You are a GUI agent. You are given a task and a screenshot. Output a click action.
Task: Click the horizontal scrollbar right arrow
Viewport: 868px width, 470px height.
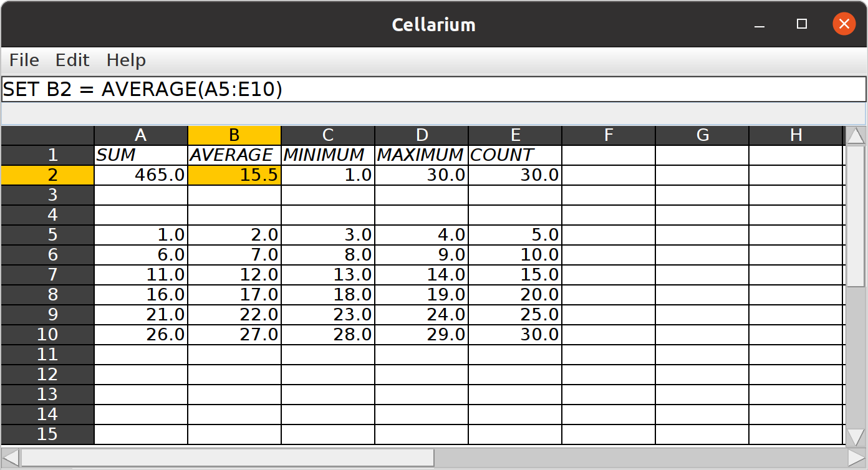[857, 458]
